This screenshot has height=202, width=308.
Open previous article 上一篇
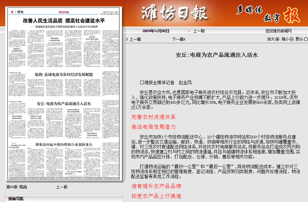pyautogui.click(x=135, y=39)
